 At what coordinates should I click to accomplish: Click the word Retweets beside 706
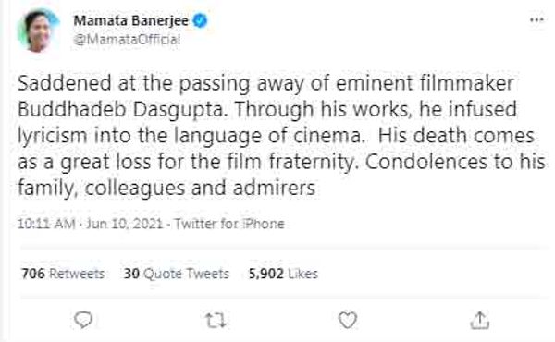(77, 274)
